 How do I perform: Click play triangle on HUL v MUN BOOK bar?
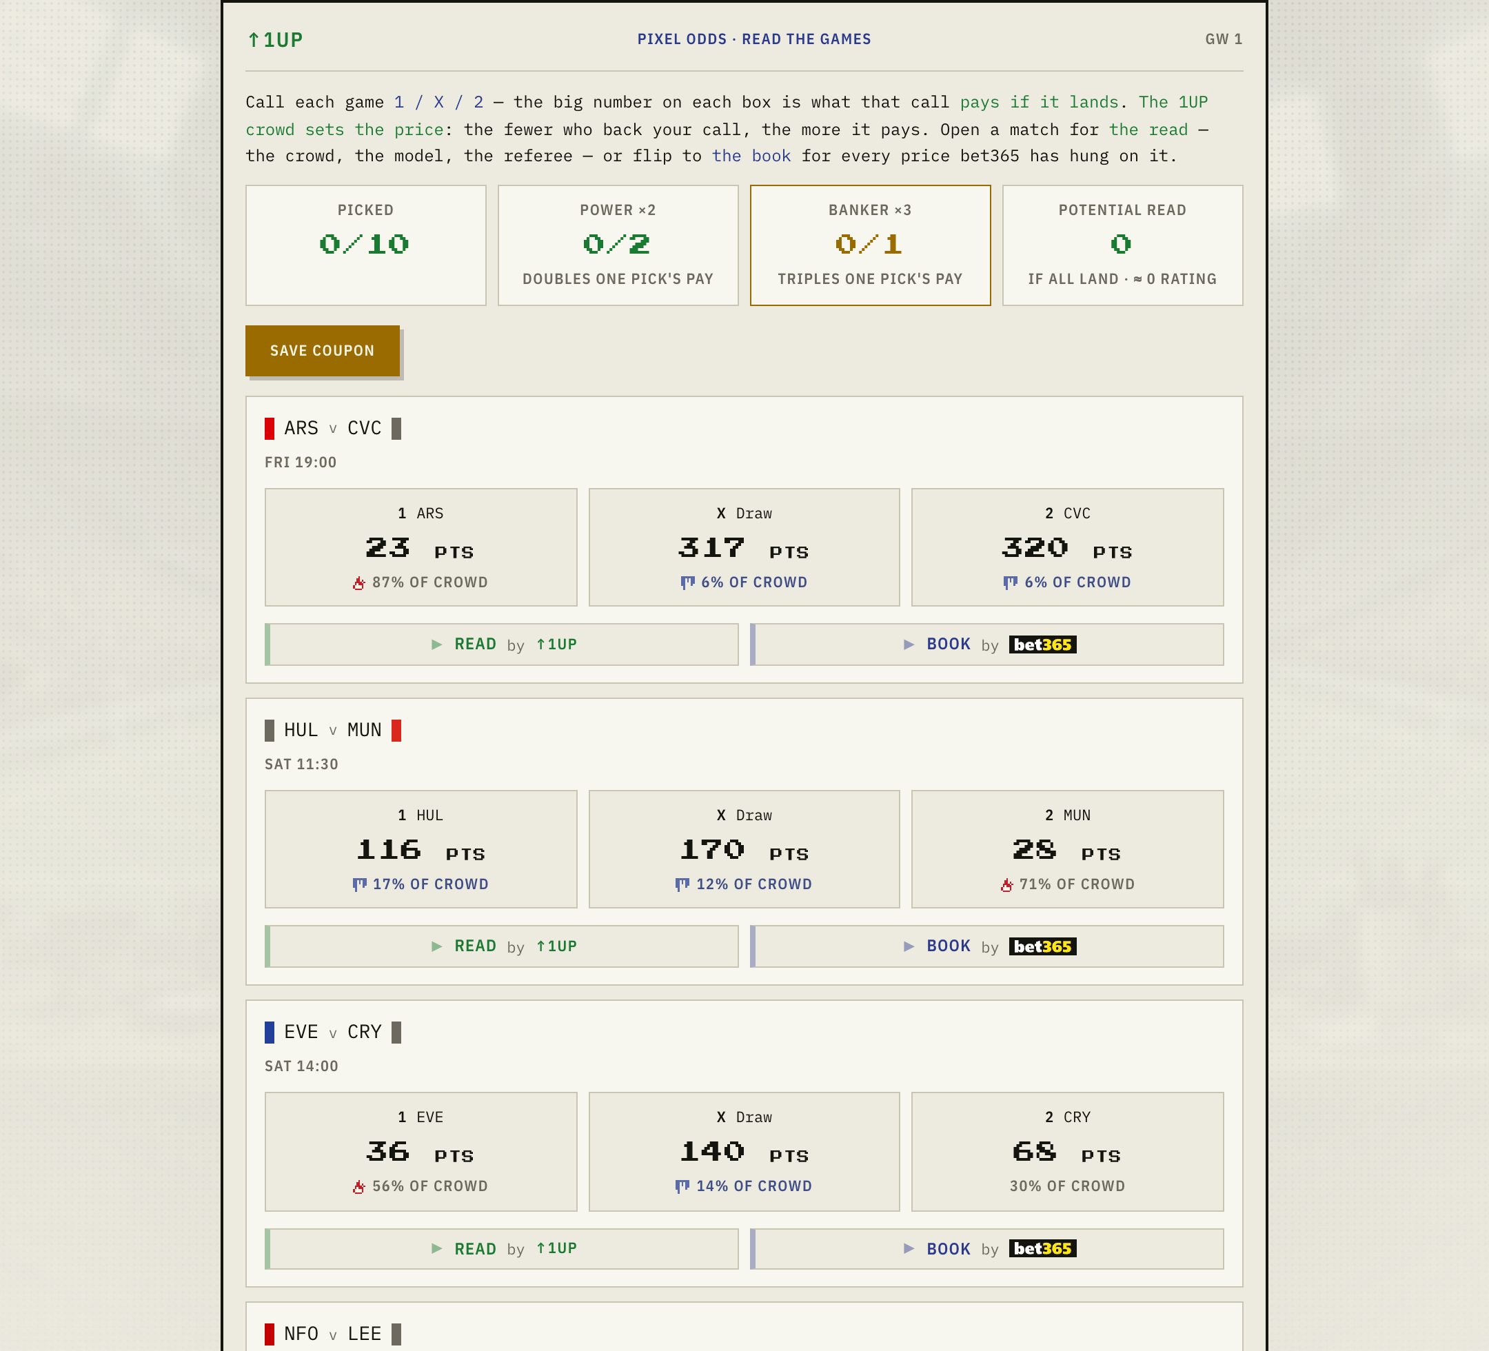pos(909,947)
